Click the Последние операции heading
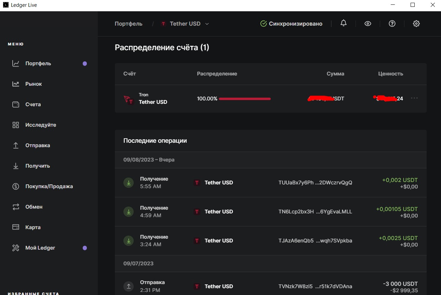This screenshot has height=295, width=441. coord(155,141)
